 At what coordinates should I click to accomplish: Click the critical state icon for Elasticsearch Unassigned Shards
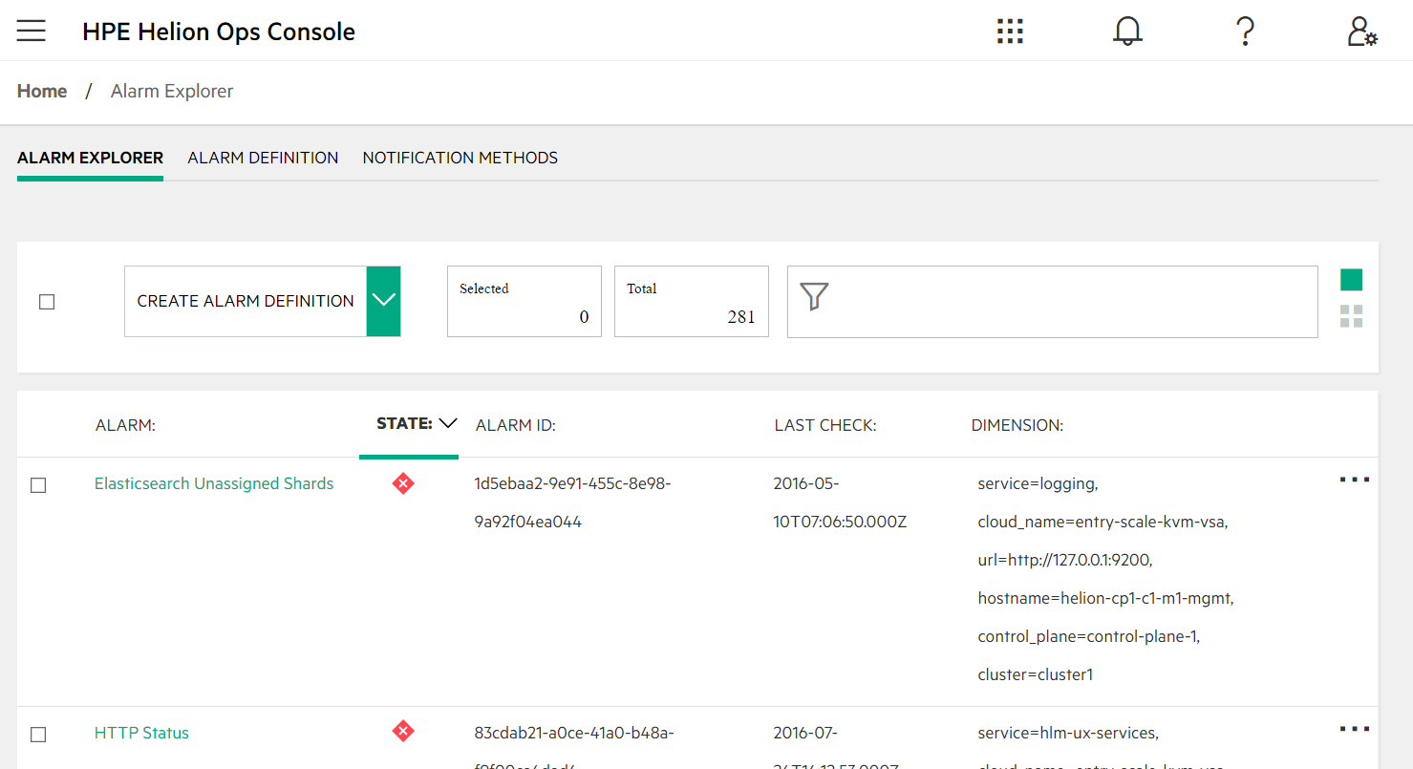tap(403, 484)
